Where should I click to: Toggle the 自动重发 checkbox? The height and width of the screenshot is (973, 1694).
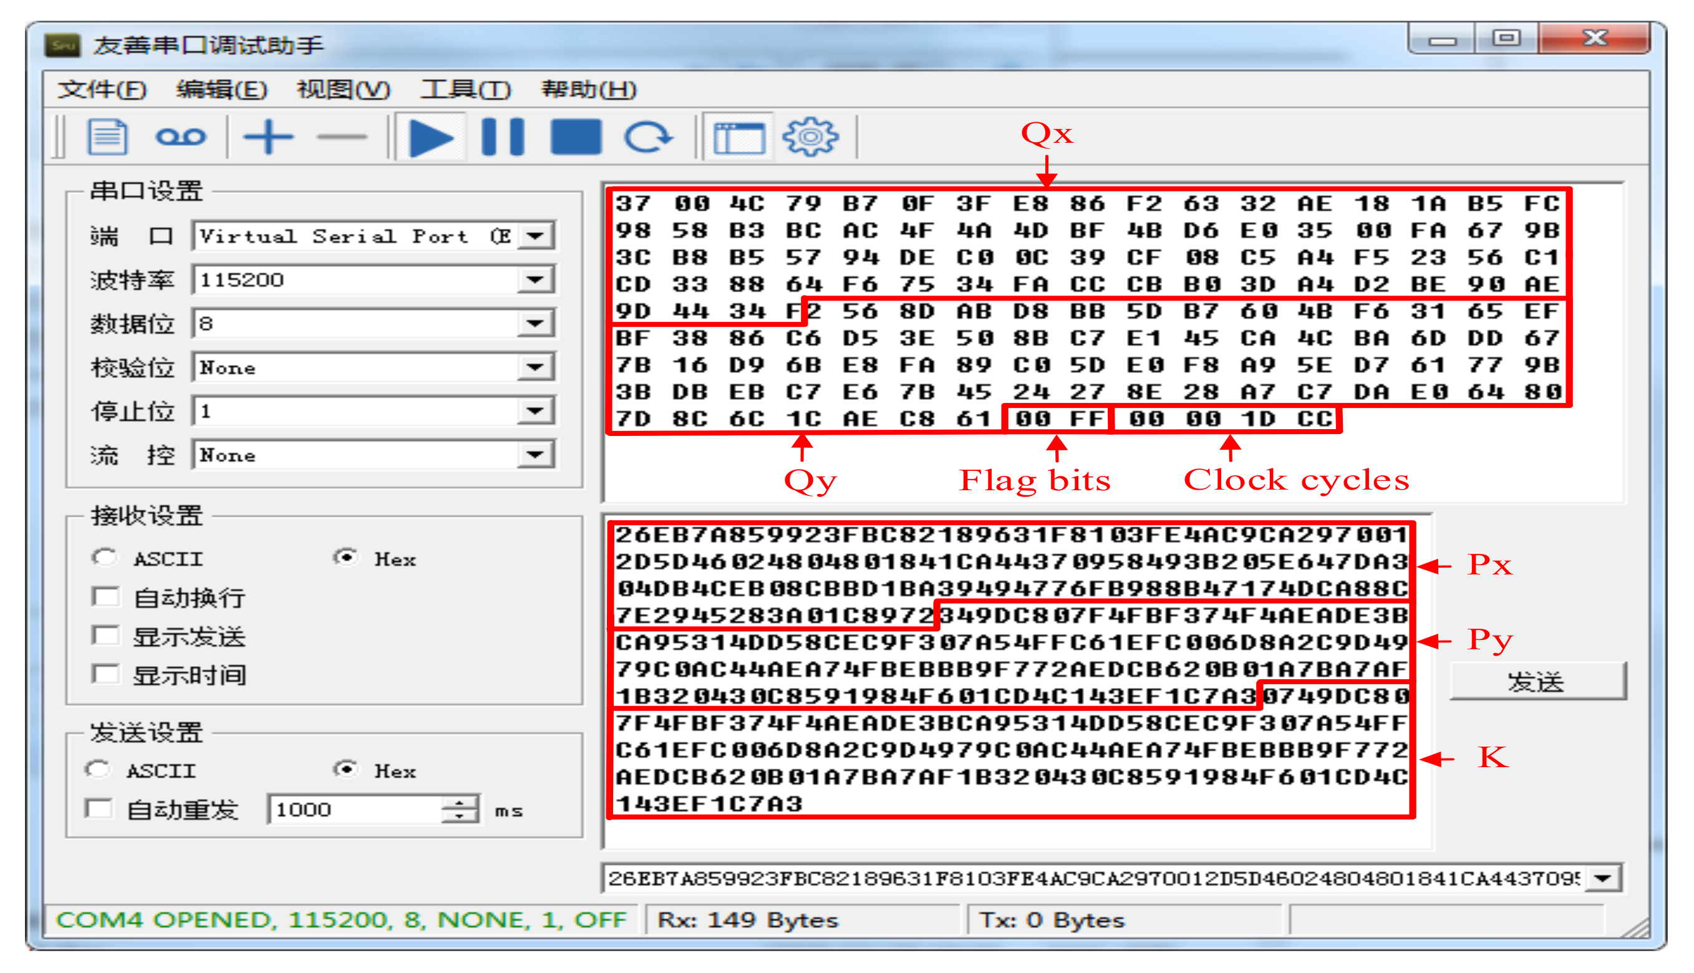click(x=99, y=810)
